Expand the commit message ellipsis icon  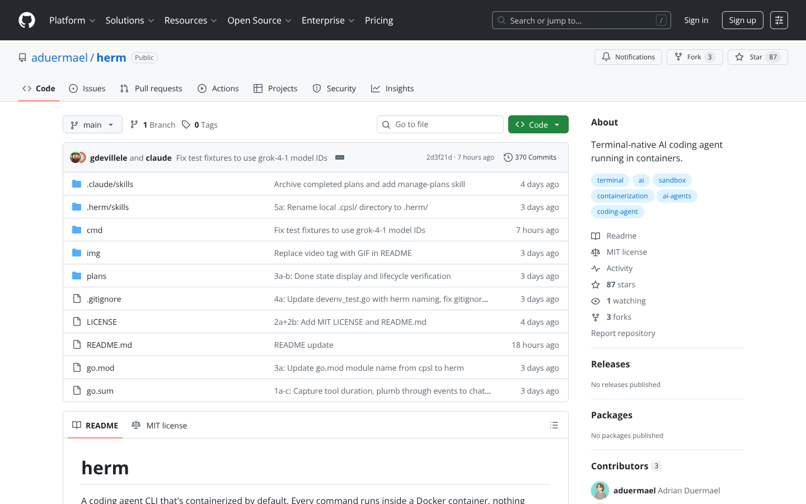[x=339, y=157]
